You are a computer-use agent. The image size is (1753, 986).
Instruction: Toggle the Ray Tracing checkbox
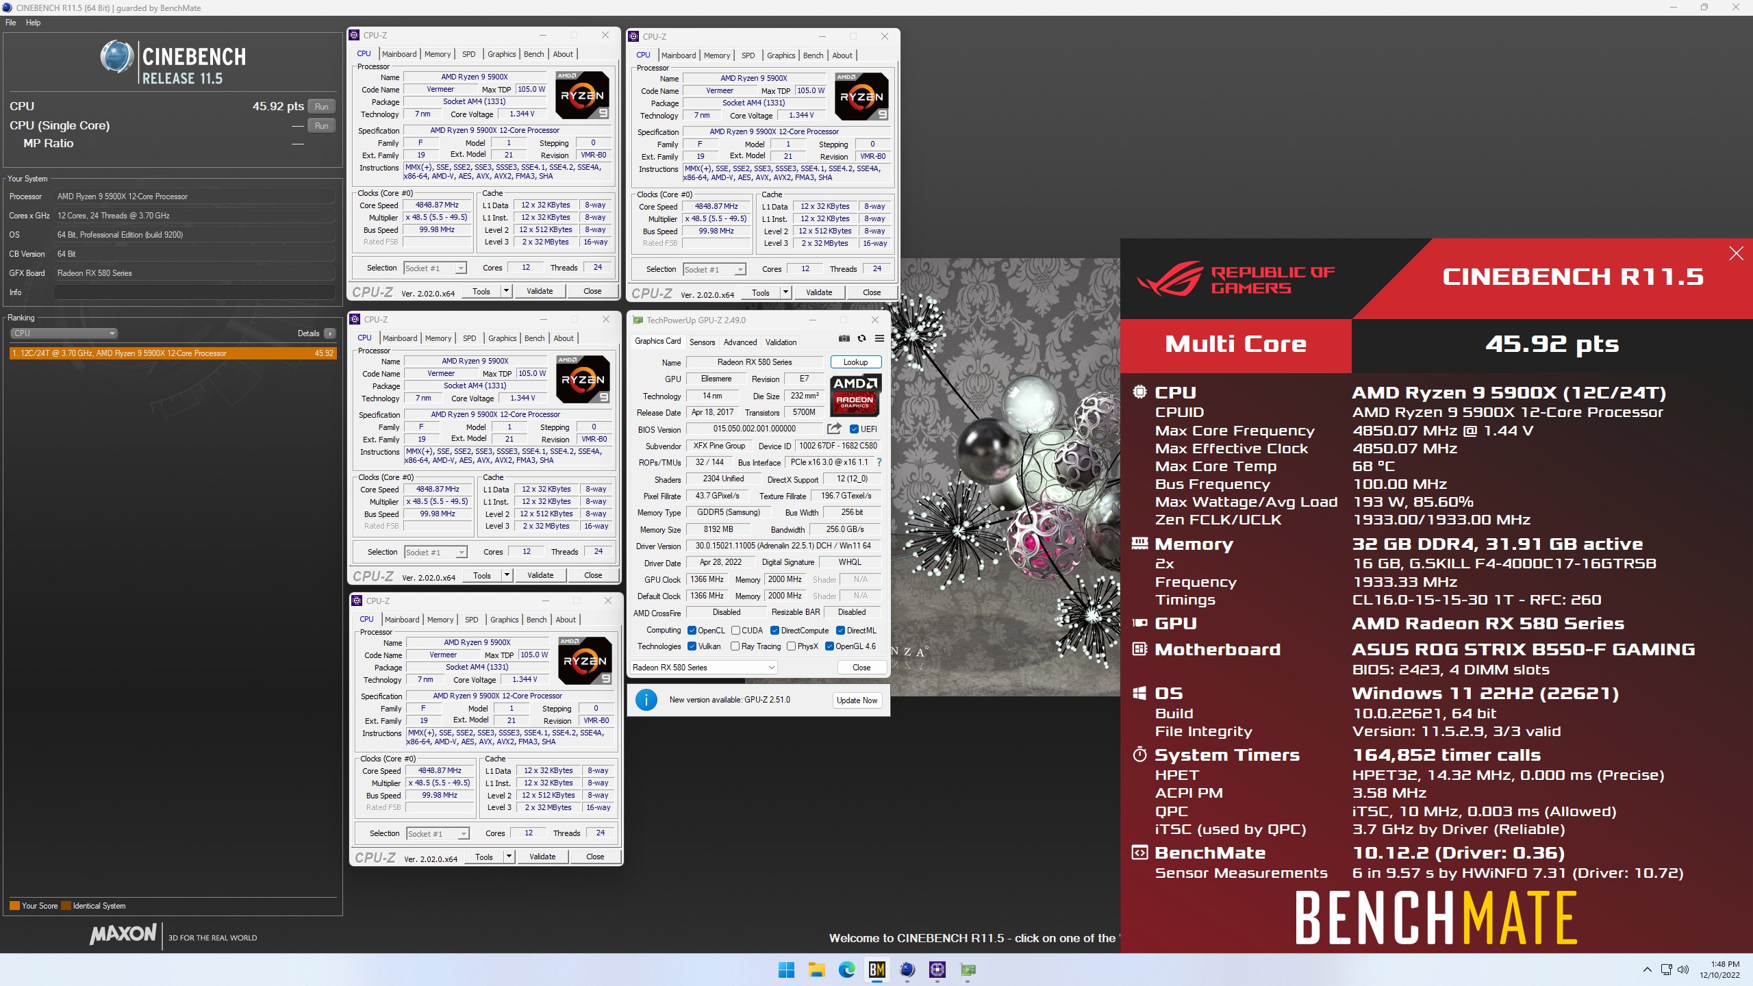735,646
